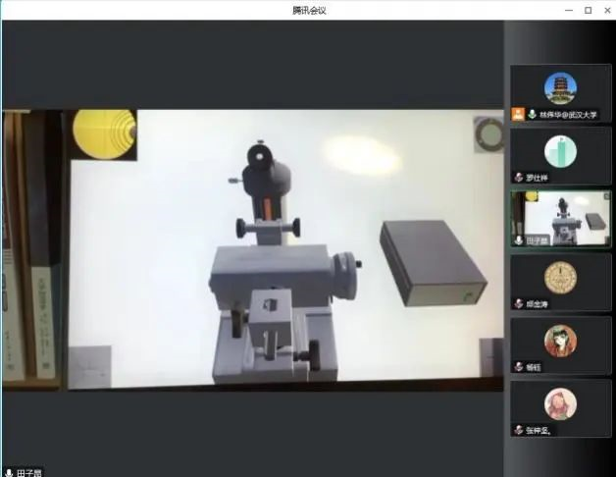Click the orange host badge on 林伟华's tile
616x477 pixels.
pyautogui.click(x=518, y=115)
